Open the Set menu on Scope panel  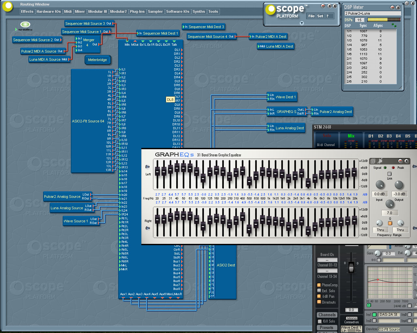(320, 16)
